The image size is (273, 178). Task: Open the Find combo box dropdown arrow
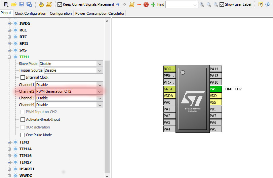195,5
